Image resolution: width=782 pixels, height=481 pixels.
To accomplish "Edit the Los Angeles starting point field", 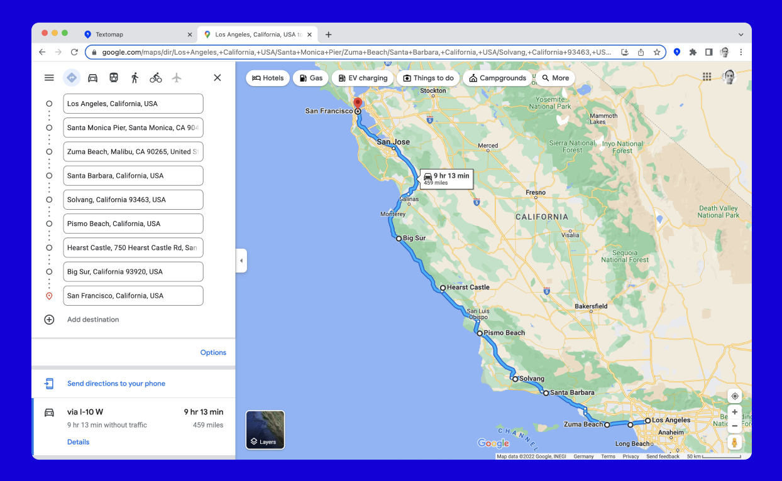I will (133, 104).
